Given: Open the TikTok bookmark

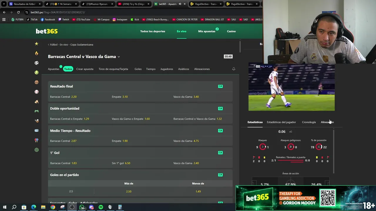Looking at the screenshot, I should pyautogui.click(x=32, y=20).
